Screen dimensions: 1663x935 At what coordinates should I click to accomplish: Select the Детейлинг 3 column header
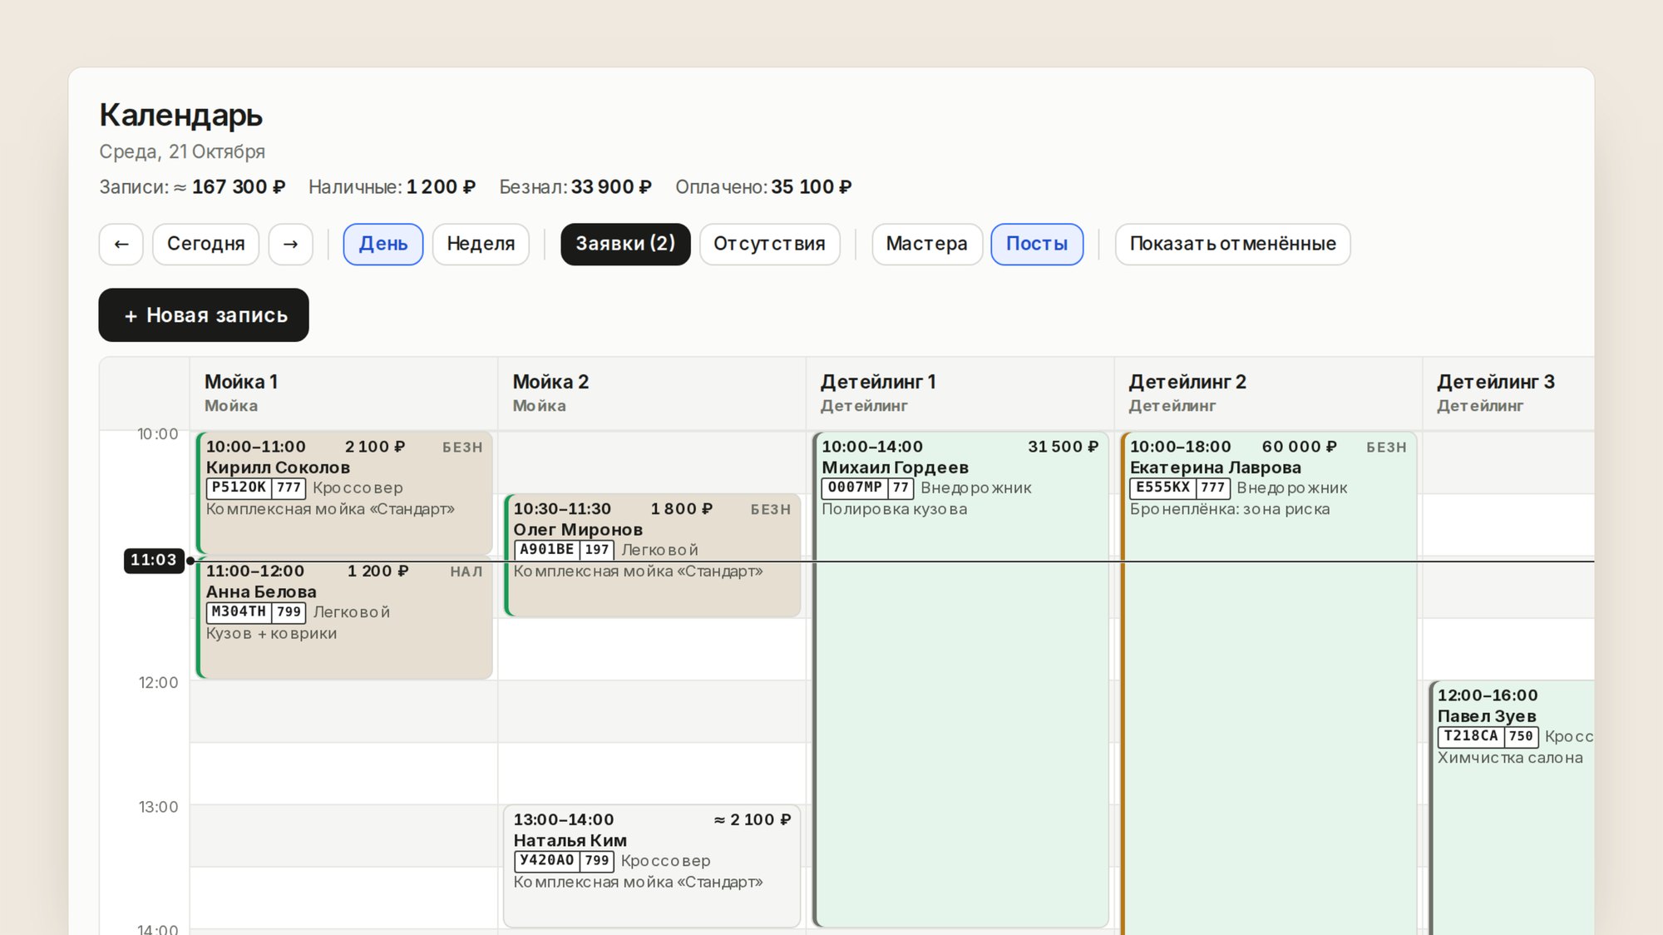coord(1508,393)
